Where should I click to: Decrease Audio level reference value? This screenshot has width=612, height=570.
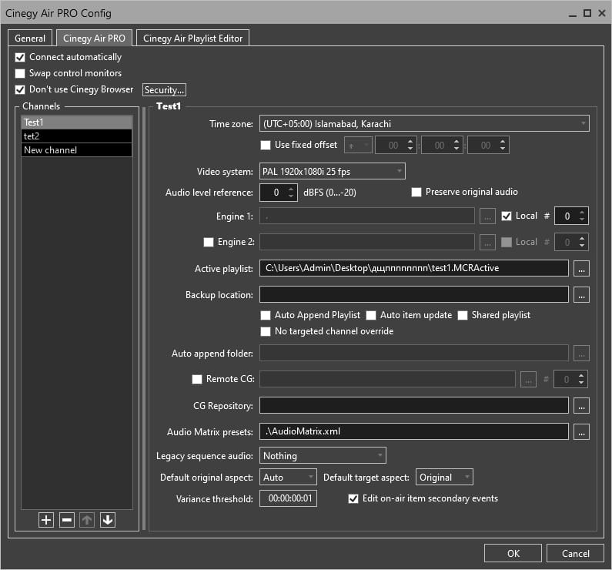pyautogui.click(x=291, y=196)
